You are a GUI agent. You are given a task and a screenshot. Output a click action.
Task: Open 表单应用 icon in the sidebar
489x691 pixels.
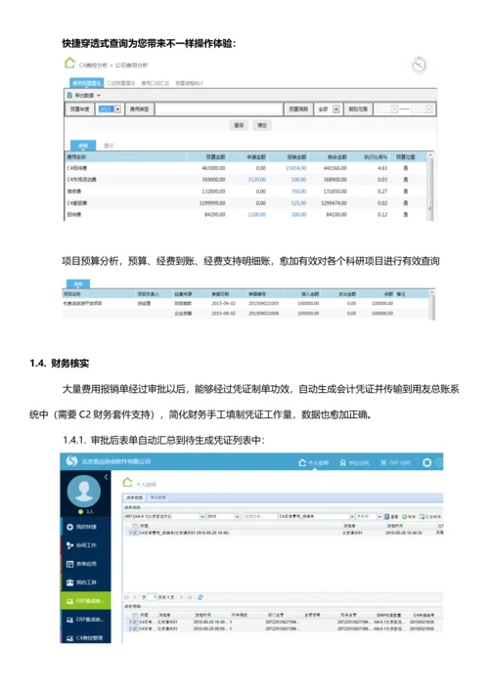coord(69,564)
